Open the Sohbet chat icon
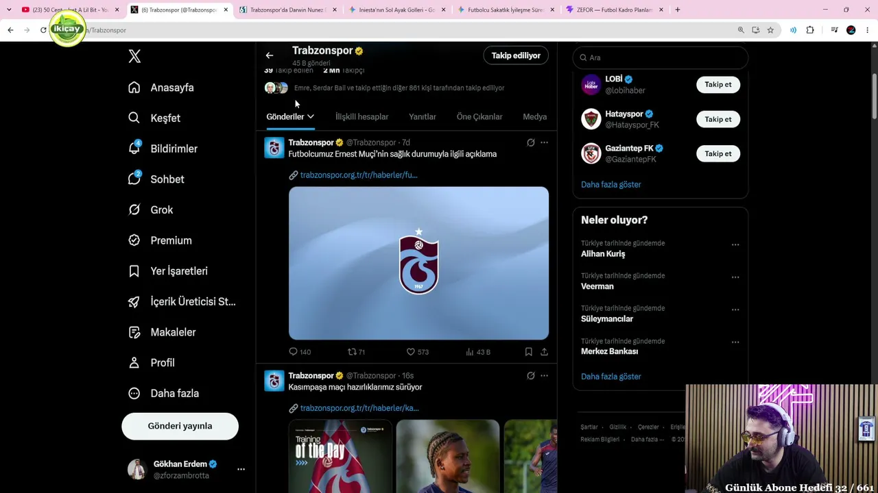 click(134, 179)
